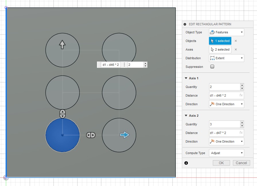Collapse the Axis 2 section
This screenshot has height=186, width=257.
[186, 116]
